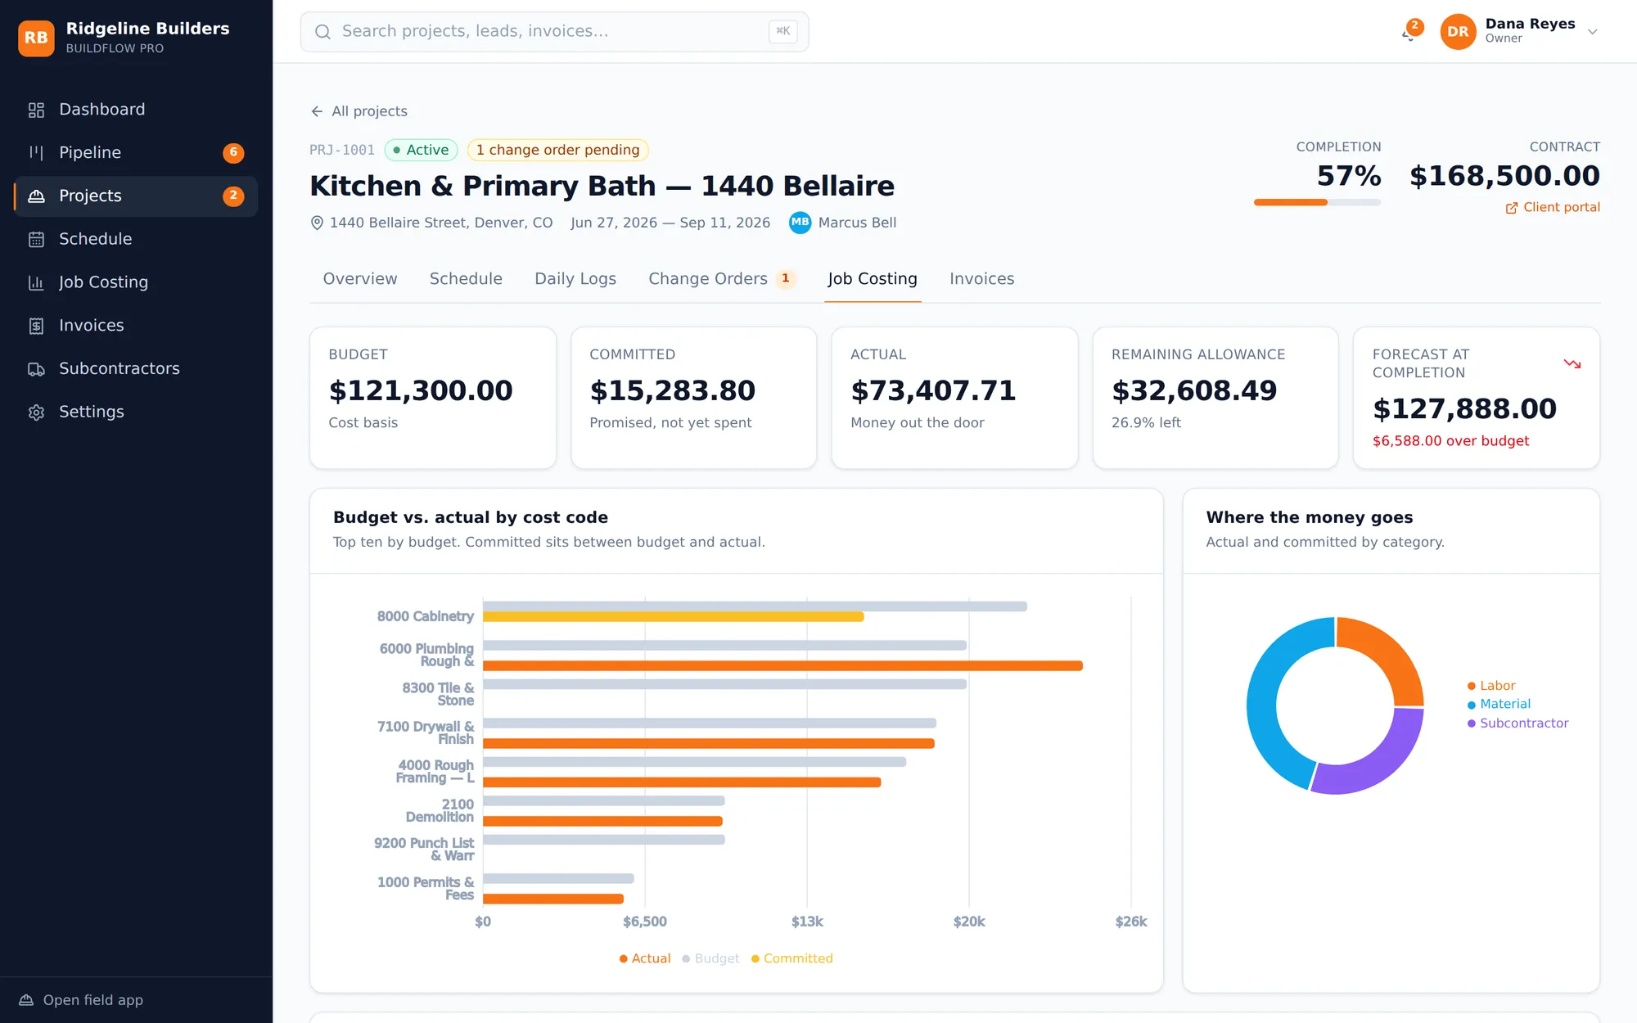Open Settings in the sidebar
Viewport: 1637px width, 1023px height.
pyautogui.click(x=136, y=412)
